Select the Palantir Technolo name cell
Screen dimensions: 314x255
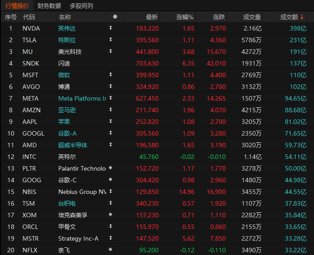82,168
